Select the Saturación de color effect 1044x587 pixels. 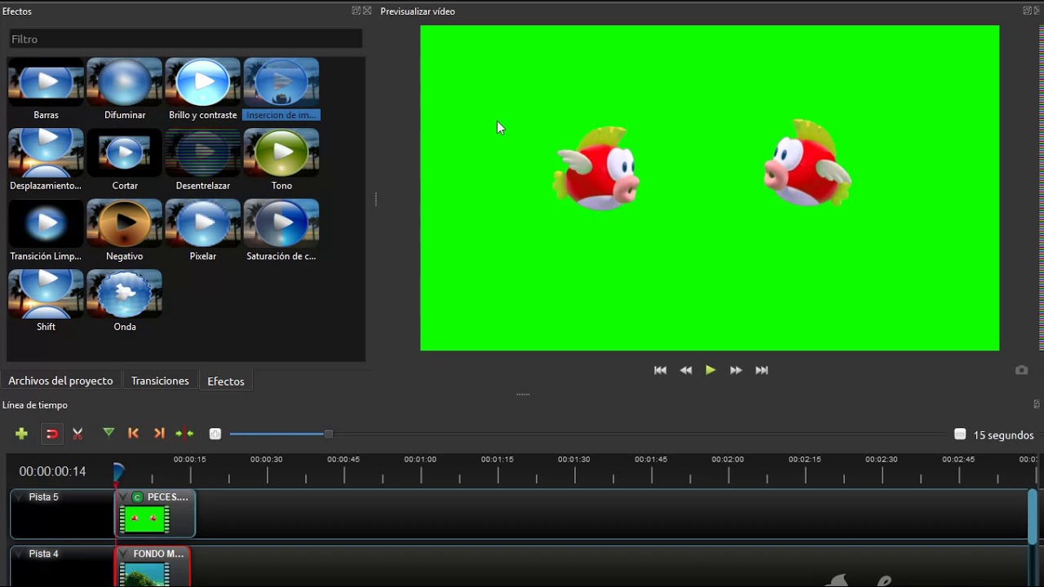coord(281,231)
